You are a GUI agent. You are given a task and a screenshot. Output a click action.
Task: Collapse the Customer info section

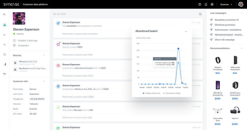tap(44, 81)
